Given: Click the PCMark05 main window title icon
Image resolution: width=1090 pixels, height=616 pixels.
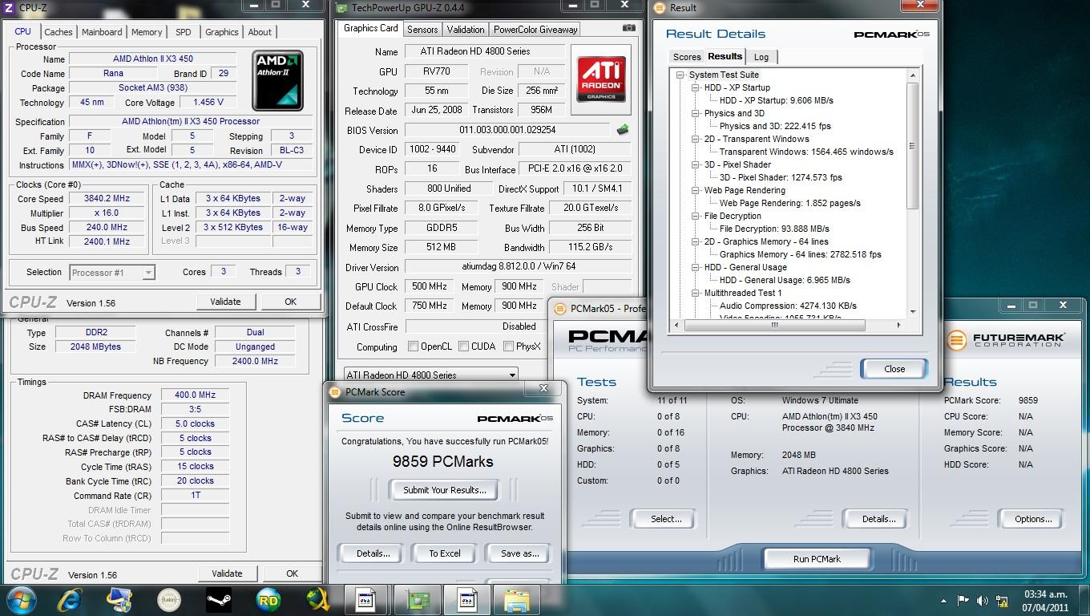Looking at the screenshot, I should tap(560, 309).
